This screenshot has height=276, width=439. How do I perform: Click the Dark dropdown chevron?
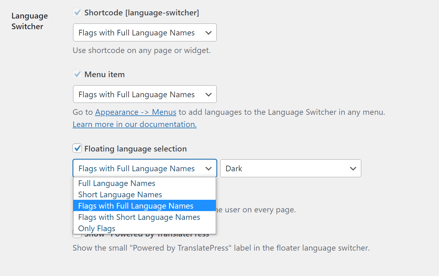point(353,168)
